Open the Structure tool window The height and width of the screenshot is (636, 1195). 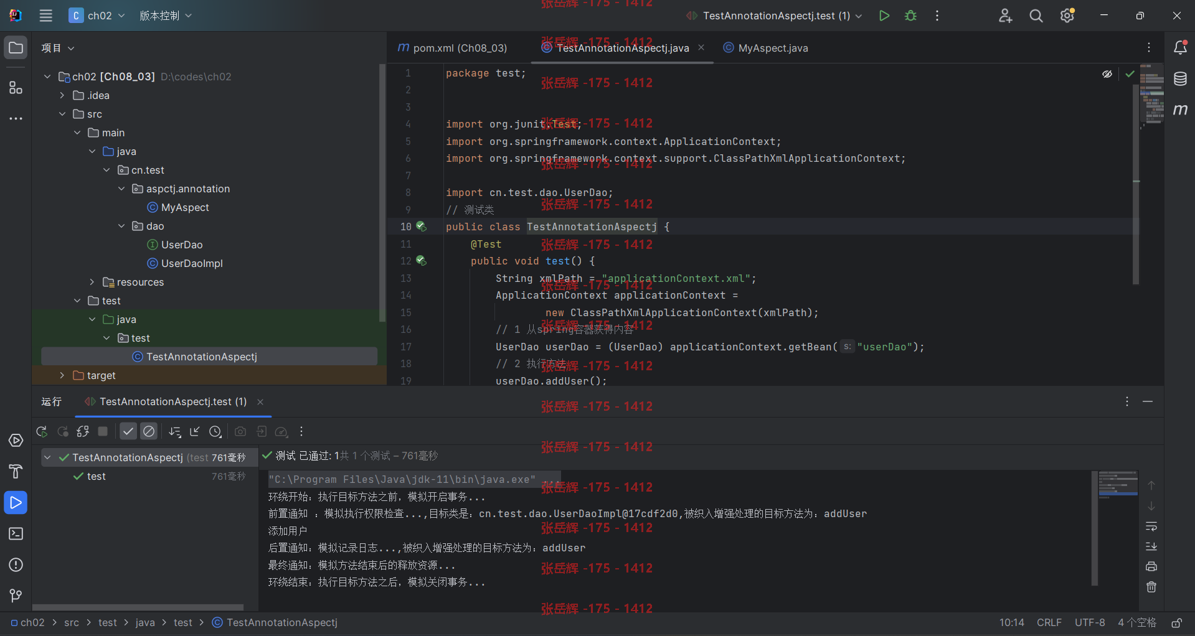click(x=16, y=88)
